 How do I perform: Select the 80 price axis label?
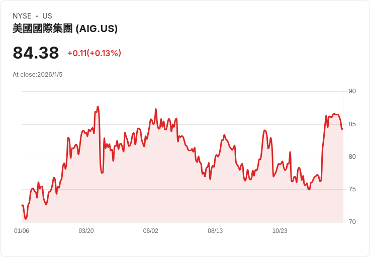[352, 156]
